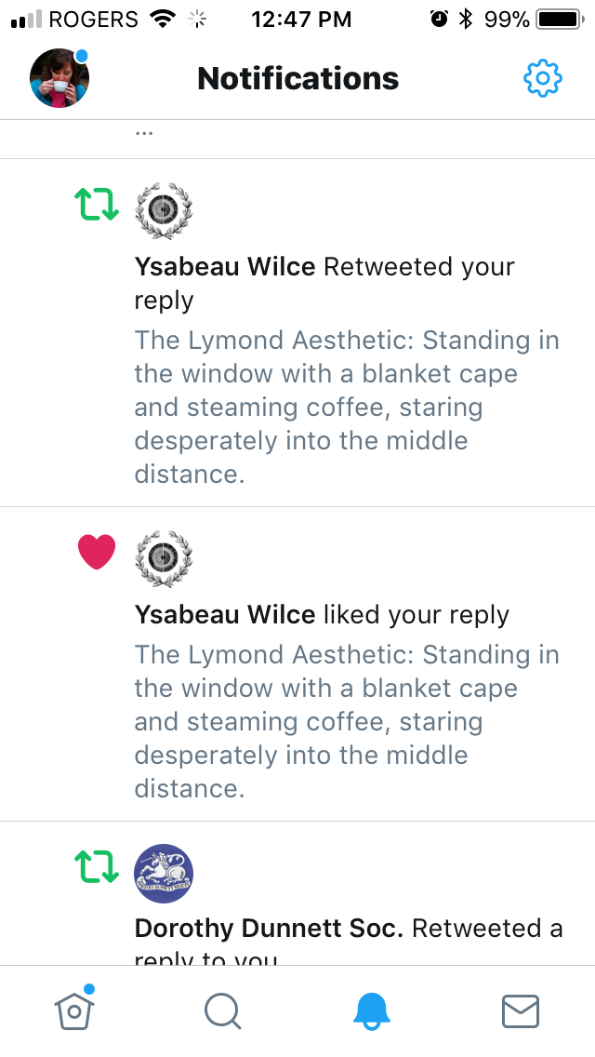This screenshot has height=1057, width=595.
Task: Open the retweeted Lymond Aesthetic reply text
Action: [347, 408]
